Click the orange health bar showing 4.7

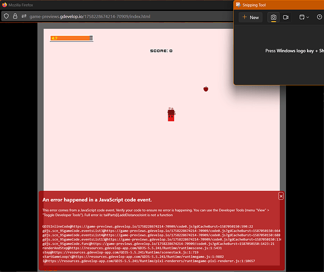point(72,38)
